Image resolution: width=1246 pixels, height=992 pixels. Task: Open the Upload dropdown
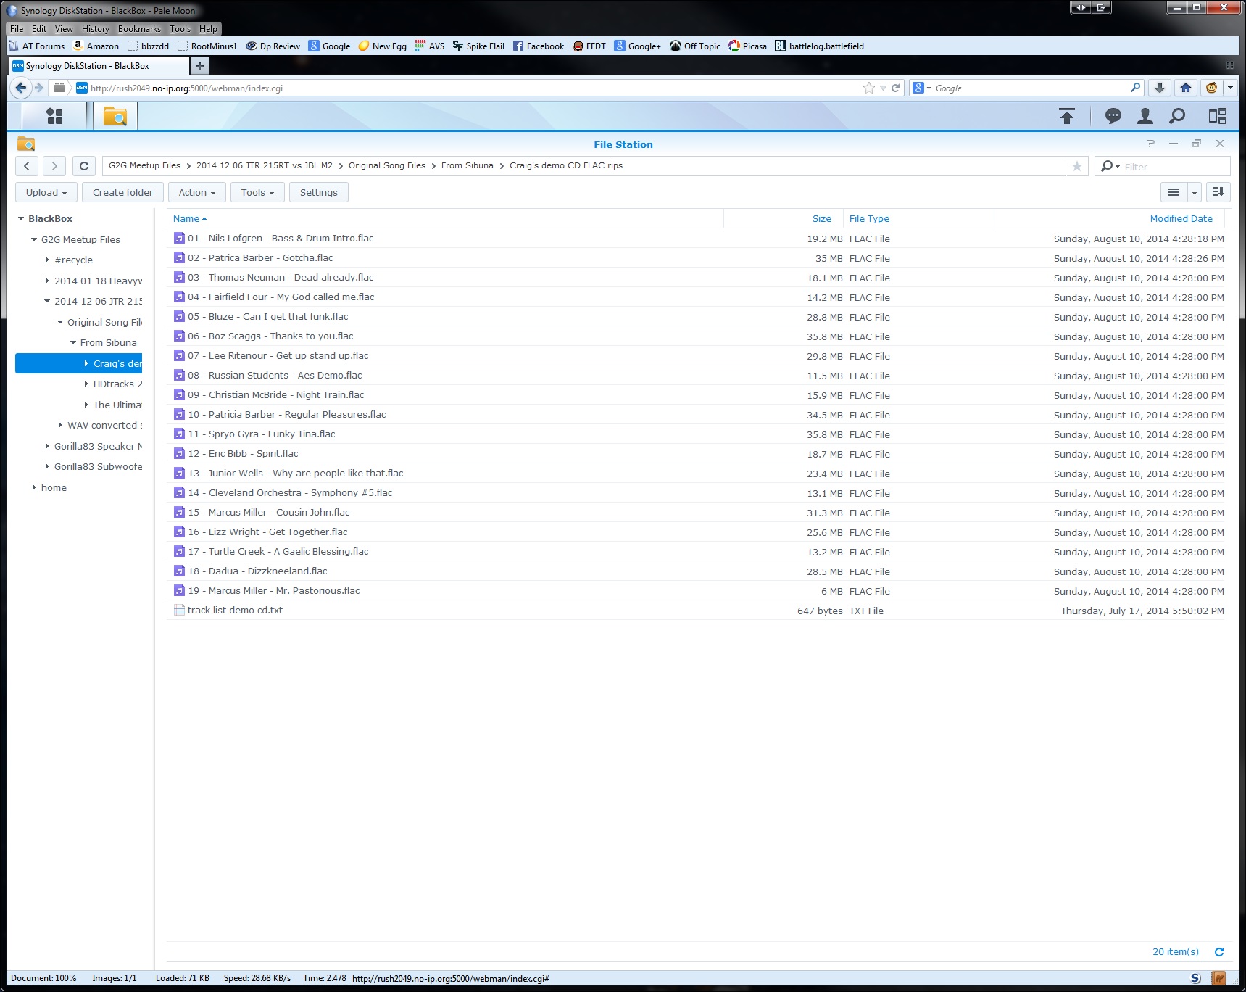(46, 192)
